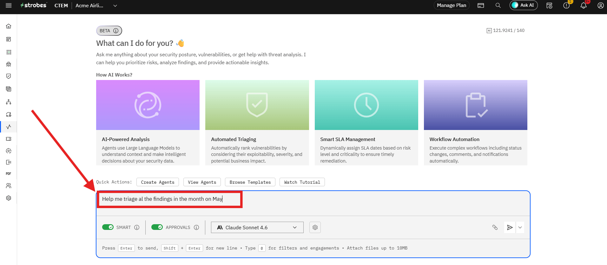This screenshot has width=607, height=265.
Task: Open the Workflow Automation card
Action: tap(476, 123)
